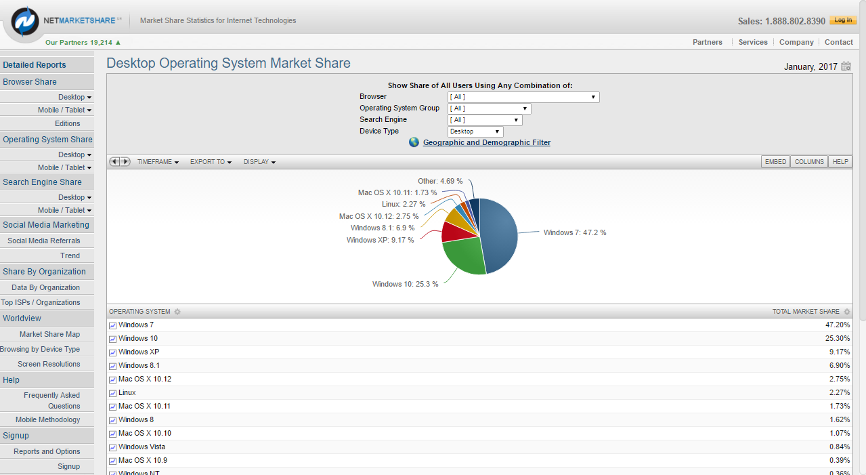
Task: Uncheck Mac OS X 10.12 checkbox
Action: tap(112, 379)
